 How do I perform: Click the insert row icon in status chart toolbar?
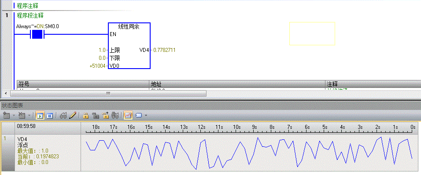(x=6, y=116)
